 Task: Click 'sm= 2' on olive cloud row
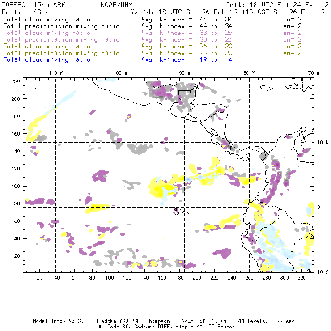point(293,47)
